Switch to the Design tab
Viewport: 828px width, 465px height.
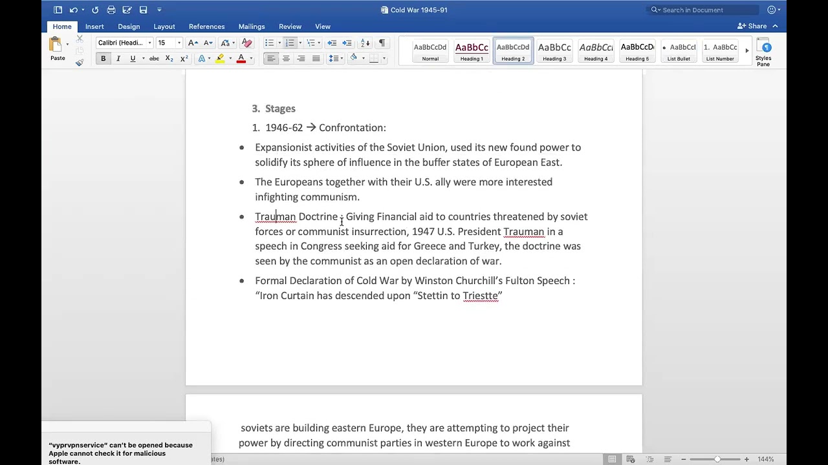(129, 26)
